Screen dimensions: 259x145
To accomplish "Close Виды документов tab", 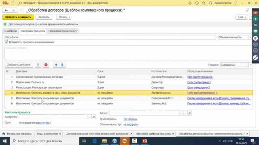I will [60, 134].
